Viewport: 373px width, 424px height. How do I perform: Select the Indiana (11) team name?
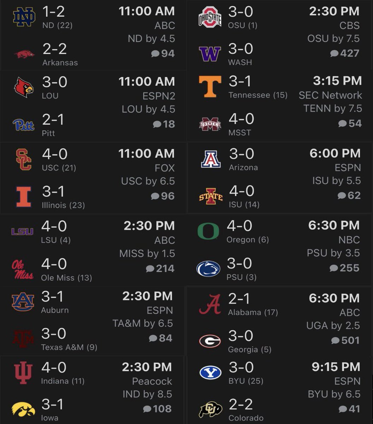[63, 381]
